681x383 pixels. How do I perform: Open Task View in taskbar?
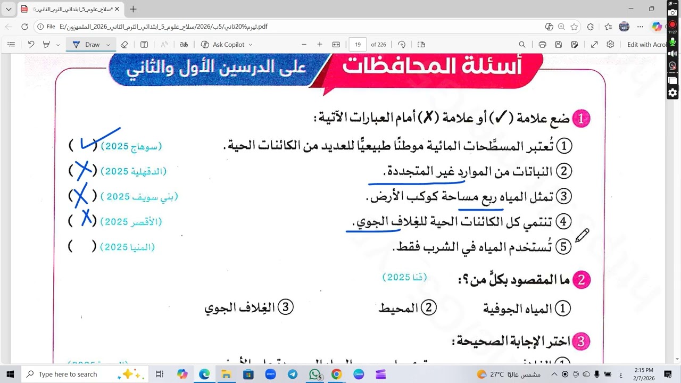(159, 374)
